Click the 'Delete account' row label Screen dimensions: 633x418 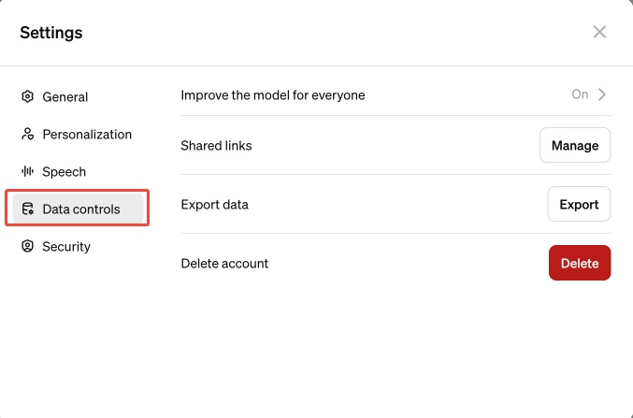click(x=224, y=263)
